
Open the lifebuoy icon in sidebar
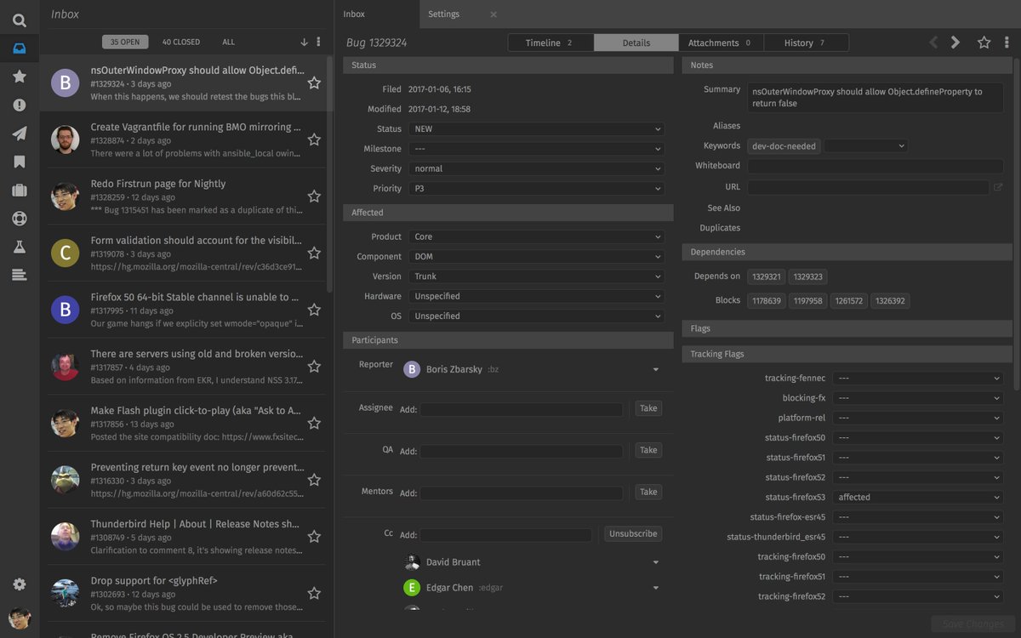[20, 219]
